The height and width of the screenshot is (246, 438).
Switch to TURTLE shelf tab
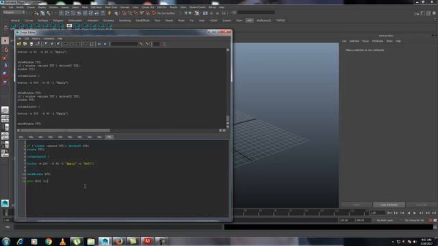point(280,20)
